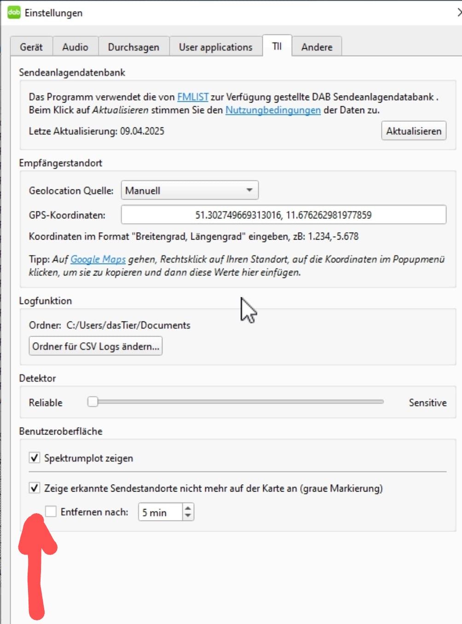Open the Geolocation Quelle dropdown
This screenshot has height=624, width=462.
[190, 190]
